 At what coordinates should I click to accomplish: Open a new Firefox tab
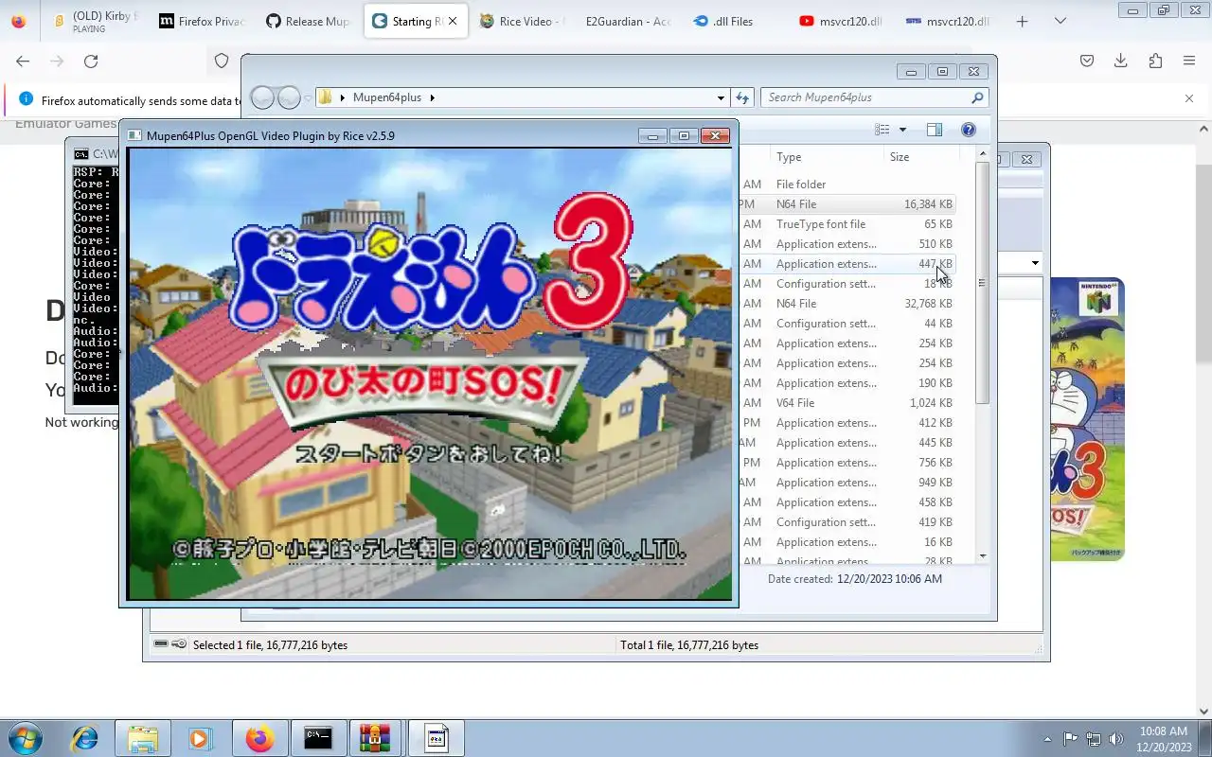(x=1022, y=22)
